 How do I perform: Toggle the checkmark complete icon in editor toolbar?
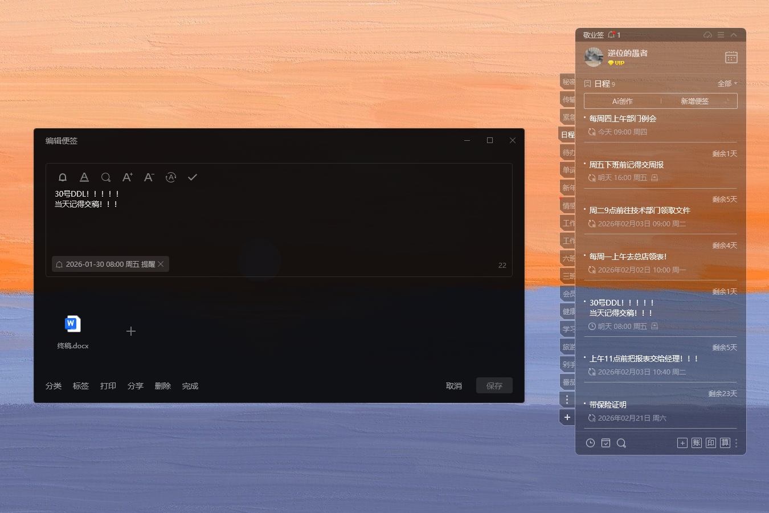pos(193,177)
